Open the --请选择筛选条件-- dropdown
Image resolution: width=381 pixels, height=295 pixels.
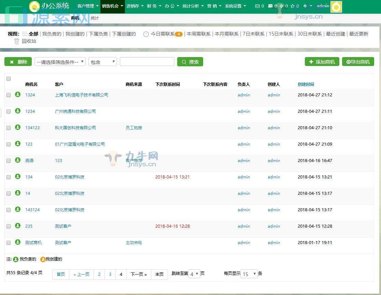(60, 62)
